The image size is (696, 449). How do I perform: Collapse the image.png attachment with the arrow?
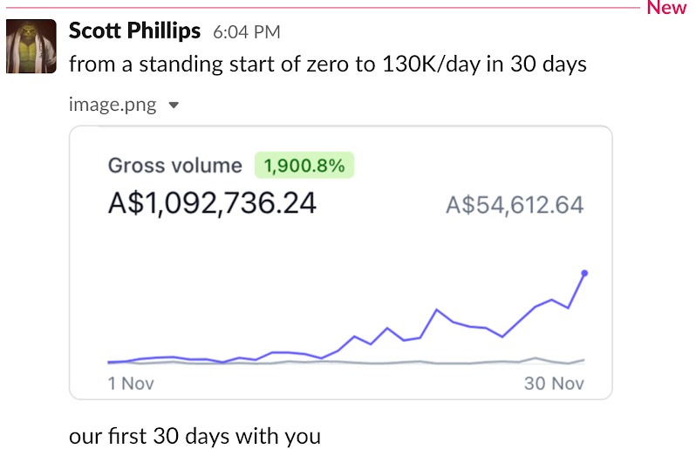[174, 105]
